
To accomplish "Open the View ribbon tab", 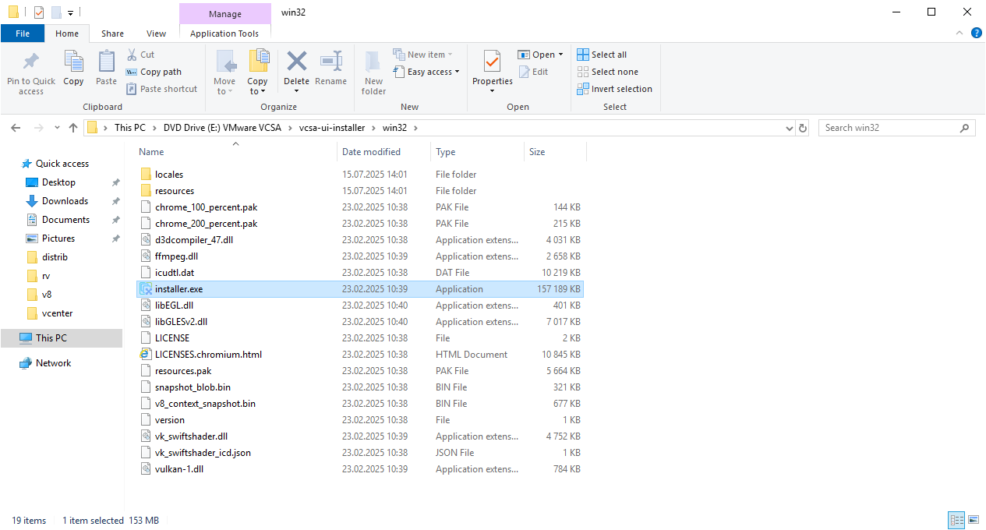I will point(156,34).
